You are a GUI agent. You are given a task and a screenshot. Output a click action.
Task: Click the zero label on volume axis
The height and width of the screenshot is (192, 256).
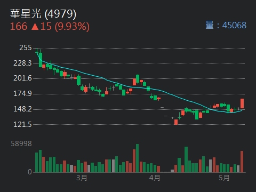pyautogui.click(x=30, y=172)
